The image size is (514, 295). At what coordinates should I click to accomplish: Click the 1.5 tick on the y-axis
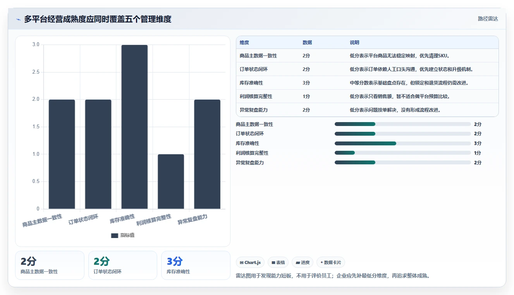36,127
